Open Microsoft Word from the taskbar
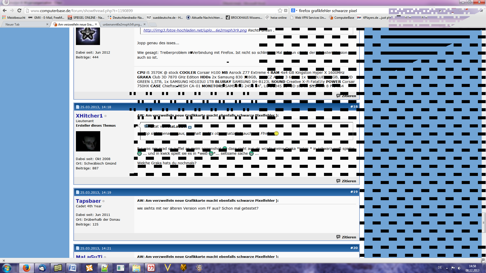486x273 pixels. [73, 268]
